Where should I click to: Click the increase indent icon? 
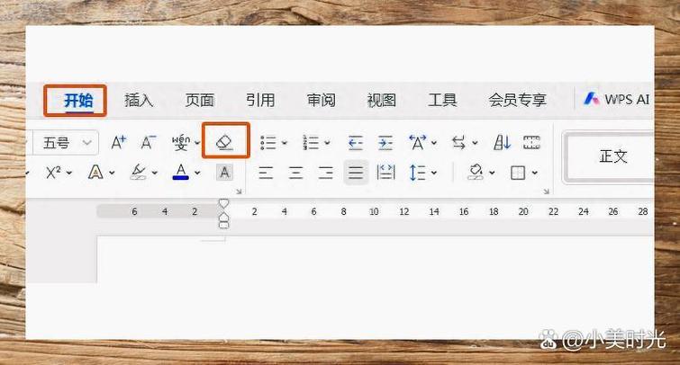click(385, 143)
